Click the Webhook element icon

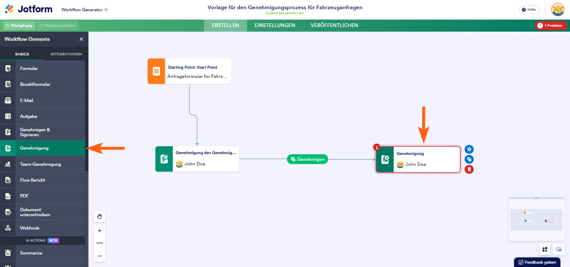[x=8, y=228]
